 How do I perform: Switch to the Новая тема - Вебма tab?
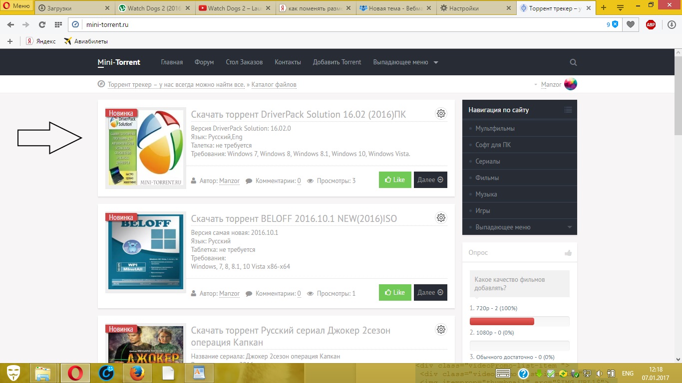pyautogui.click(x=395, y=8)
